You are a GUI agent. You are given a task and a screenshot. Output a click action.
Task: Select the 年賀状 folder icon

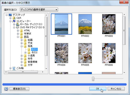(21, 34)
